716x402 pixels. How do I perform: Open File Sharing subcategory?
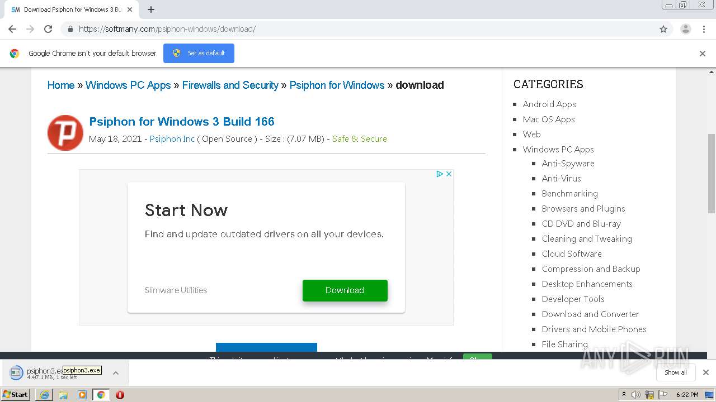pos(565,344)
